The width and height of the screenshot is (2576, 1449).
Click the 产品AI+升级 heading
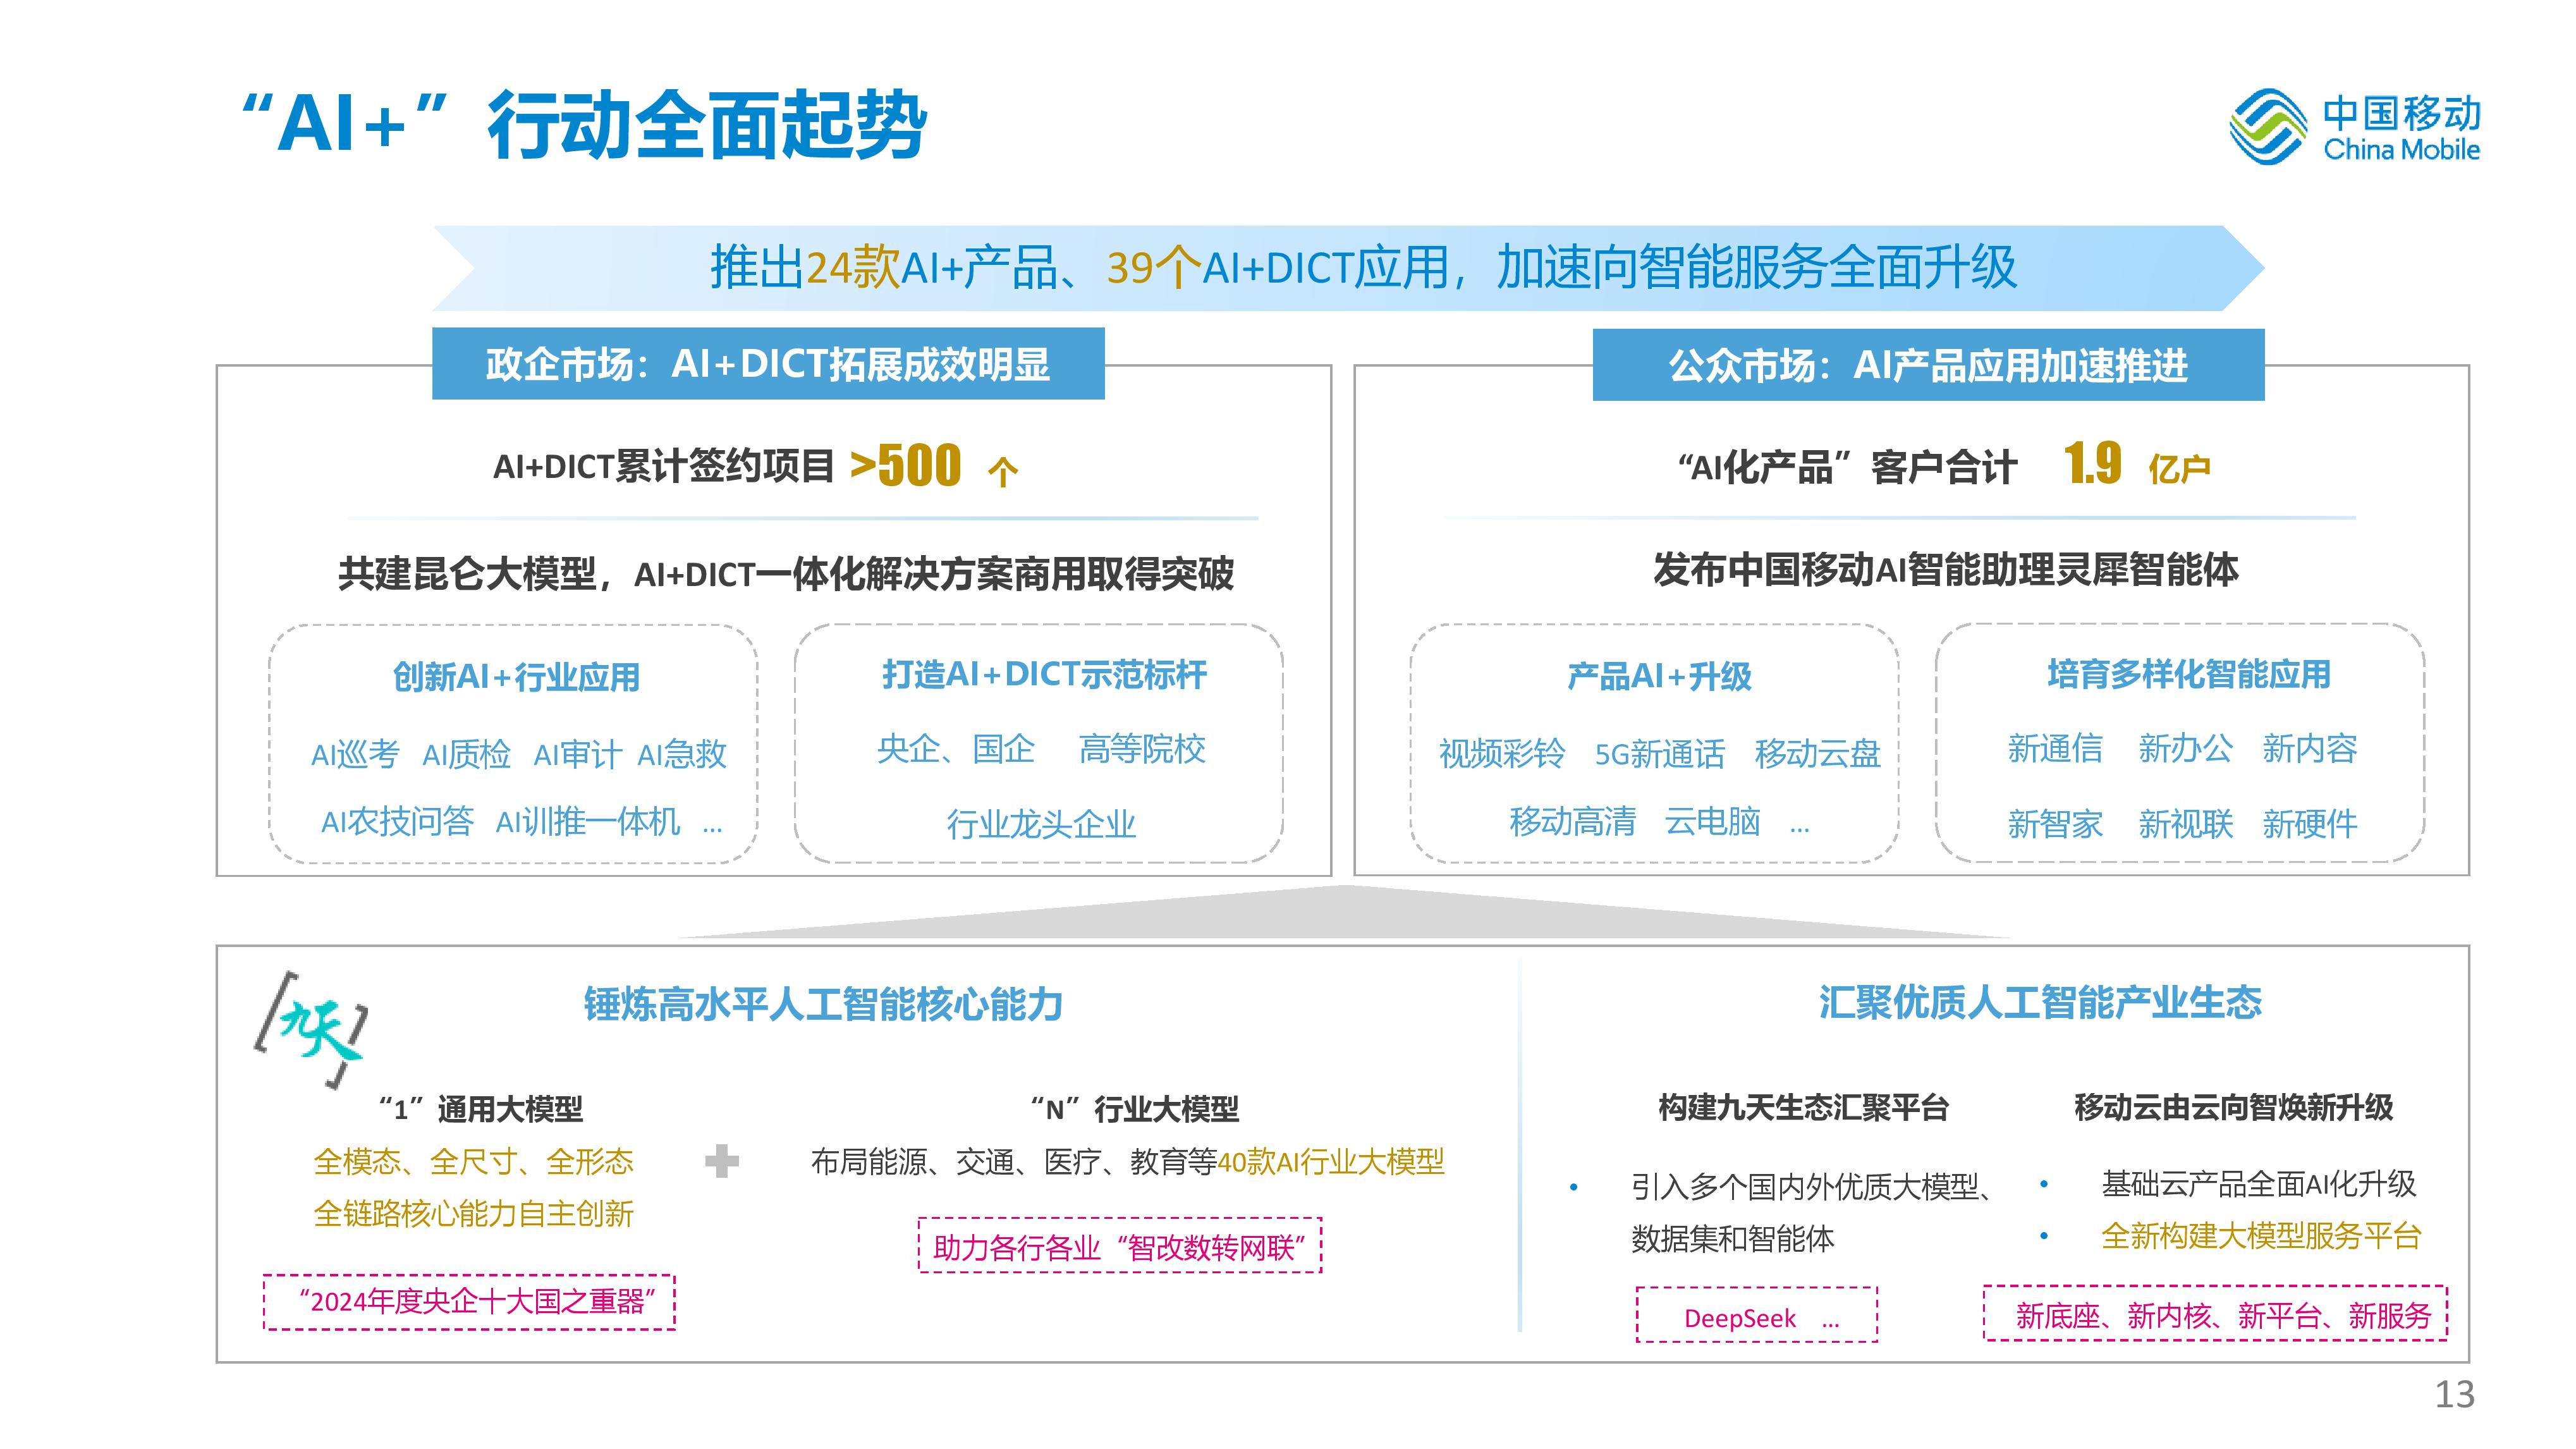coord(1659,677)
